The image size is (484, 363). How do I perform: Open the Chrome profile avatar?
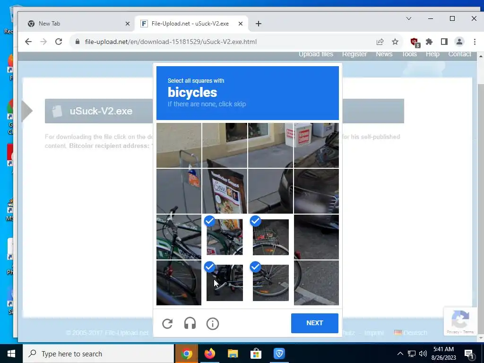(459, 42)
